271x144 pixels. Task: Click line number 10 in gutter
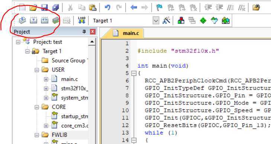(125, 111)
